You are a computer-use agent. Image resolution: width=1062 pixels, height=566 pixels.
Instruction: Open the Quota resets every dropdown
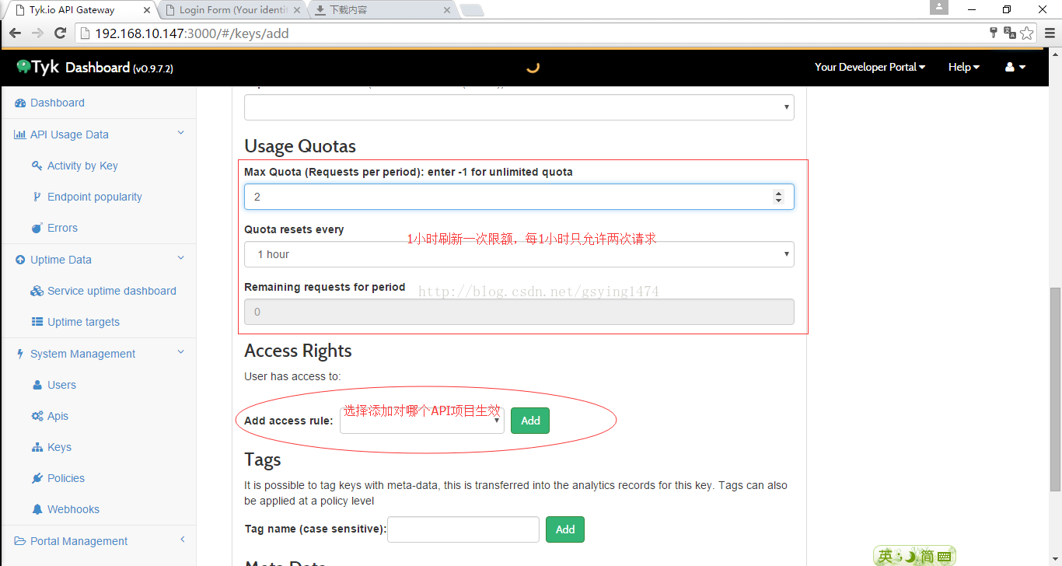[519, 254]
